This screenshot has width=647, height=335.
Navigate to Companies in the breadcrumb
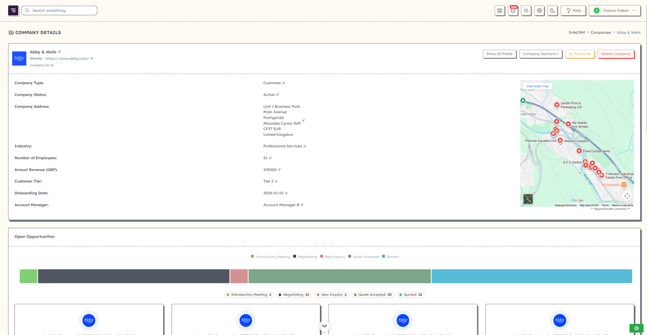(x=600, y=32)
